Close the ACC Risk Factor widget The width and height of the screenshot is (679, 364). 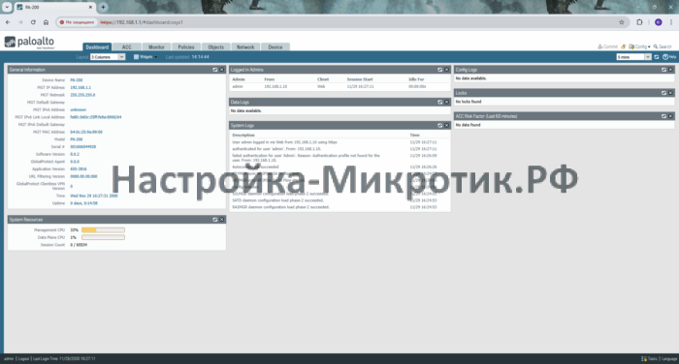coord(670,116)
